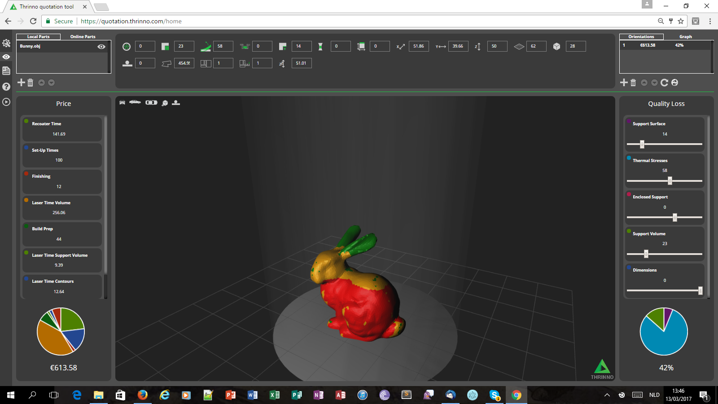Select top car view icon in viewport
718x404 pixels.
[x=151, y=103]
